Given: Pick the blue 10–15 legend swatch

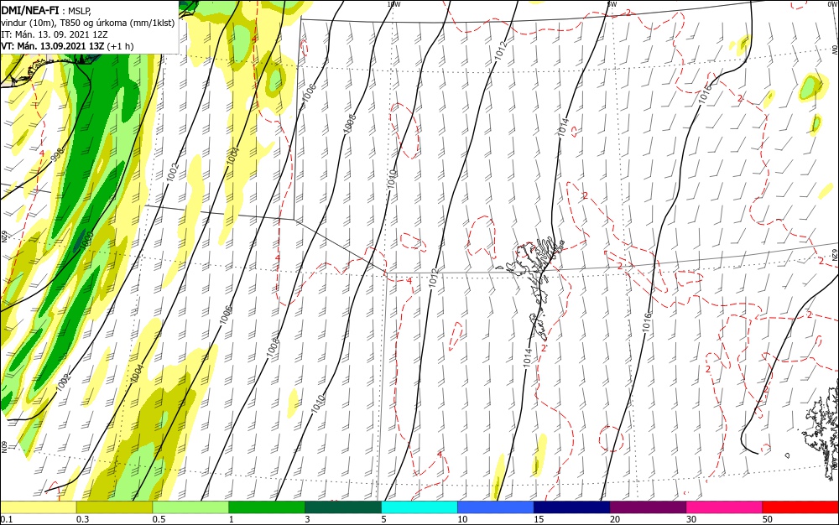Looking at the screenshot, I should 496,508.
